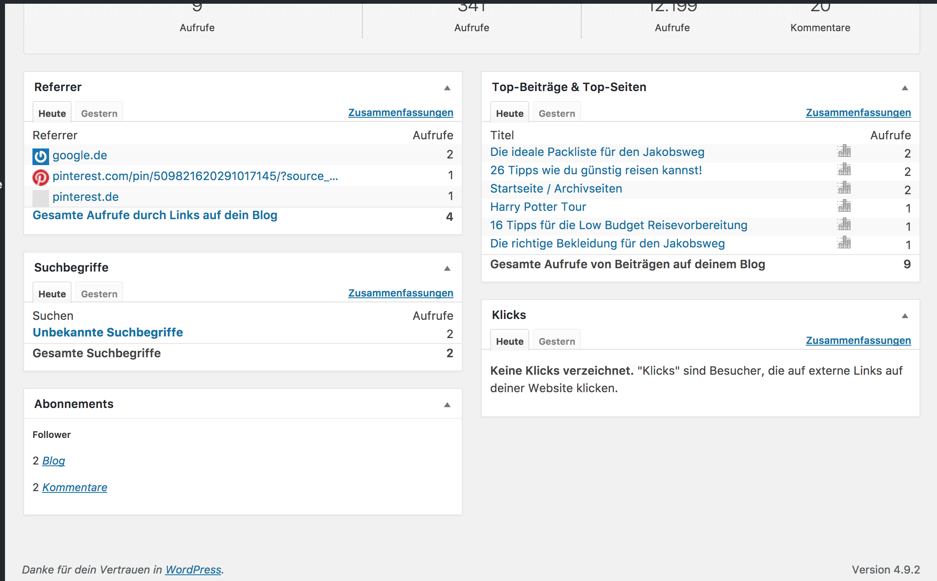Open the Harry Potter Tour post link
Screen dimensions: 937x581
(538, 207)
